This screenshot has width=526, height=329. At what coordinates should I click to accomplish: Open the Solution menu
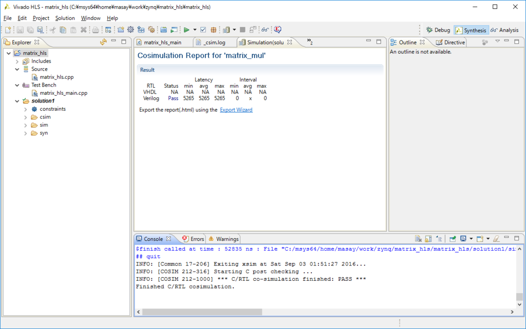click(65, 18)
